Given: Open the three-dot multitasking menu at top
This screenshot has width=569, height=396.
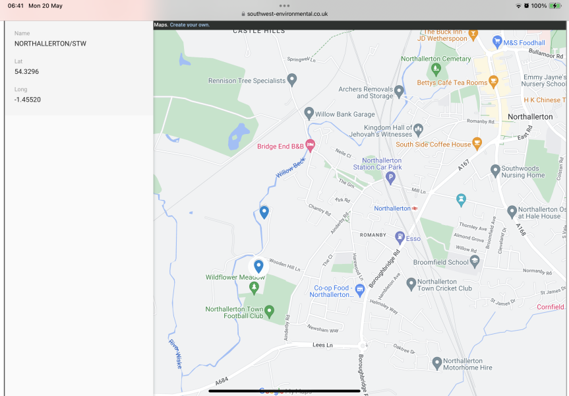Looking at the screenshot, I should tap(285, 6).
